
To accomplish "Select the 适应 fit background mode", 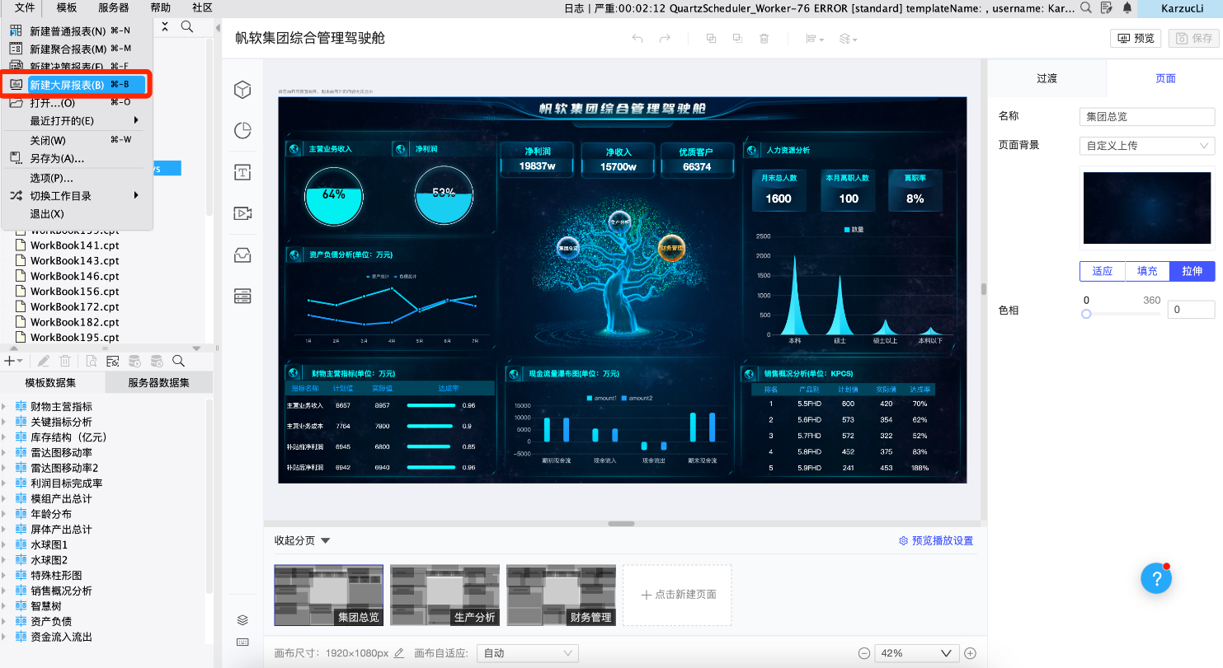I will click(1103, 271).
